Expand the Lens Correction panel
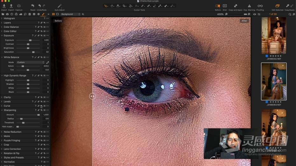296x166 pixels. click(2, 149)
